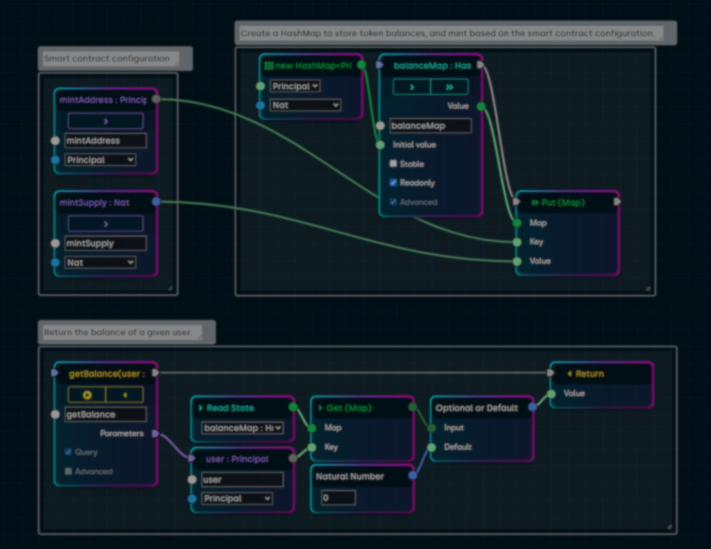The image size is (711, 549).
Task: Toggle the Query checkbox in getBalance
Action: pyautogui.click(x=68, y=452)
